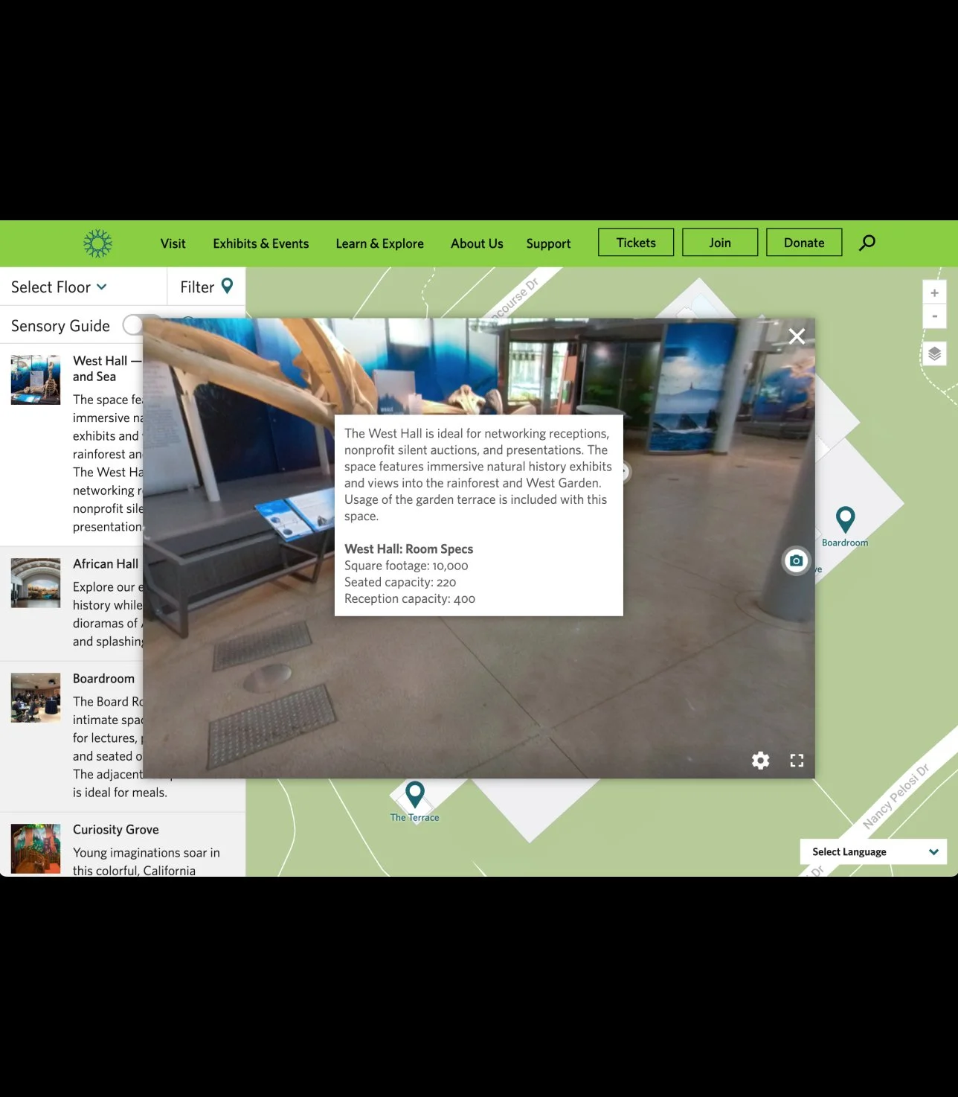958x1097 pixels.
Task: Select The Terrace map pin
Action: click(x=415, y=795)
